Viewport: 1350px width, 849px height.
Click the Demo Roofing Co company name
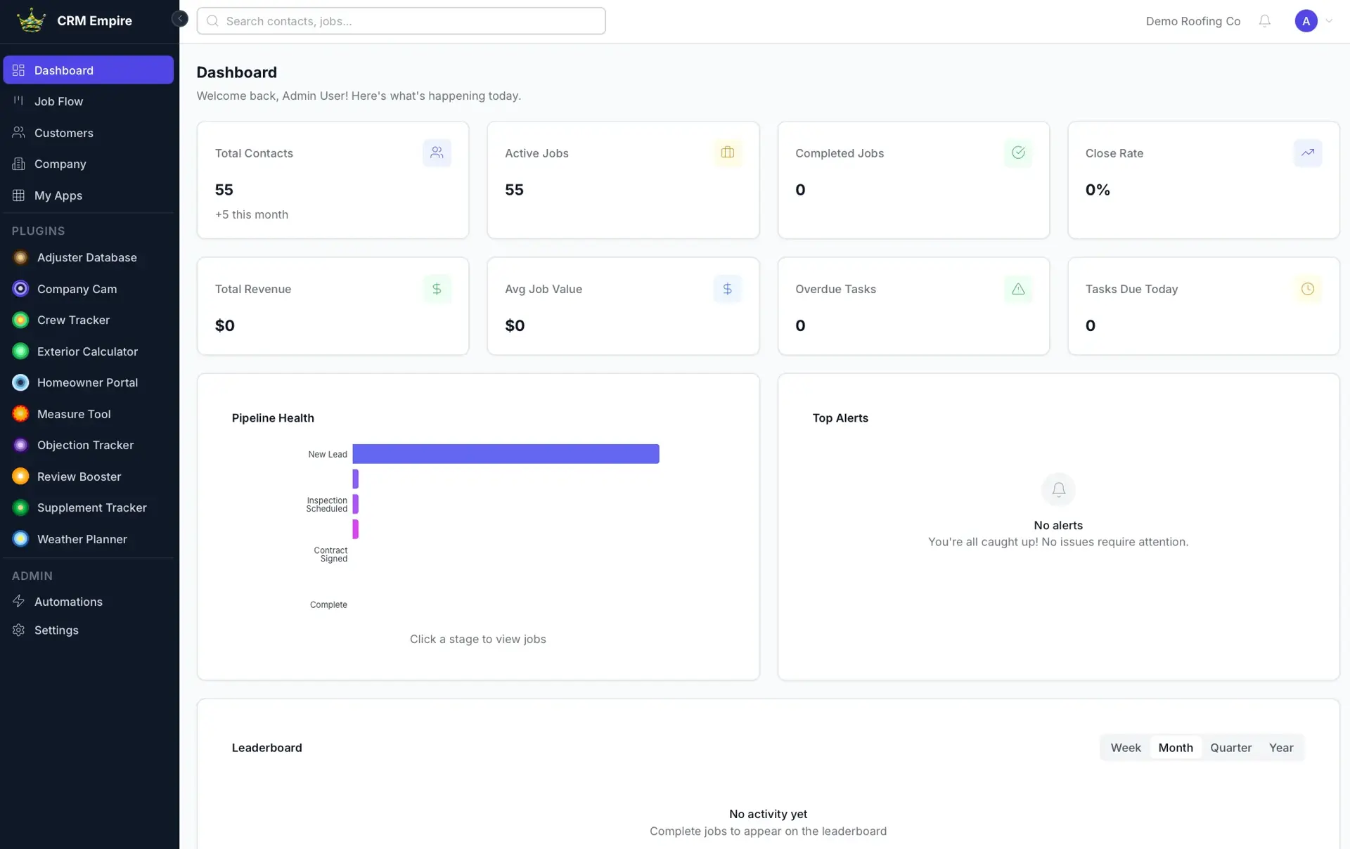[x=1193, y=21]
